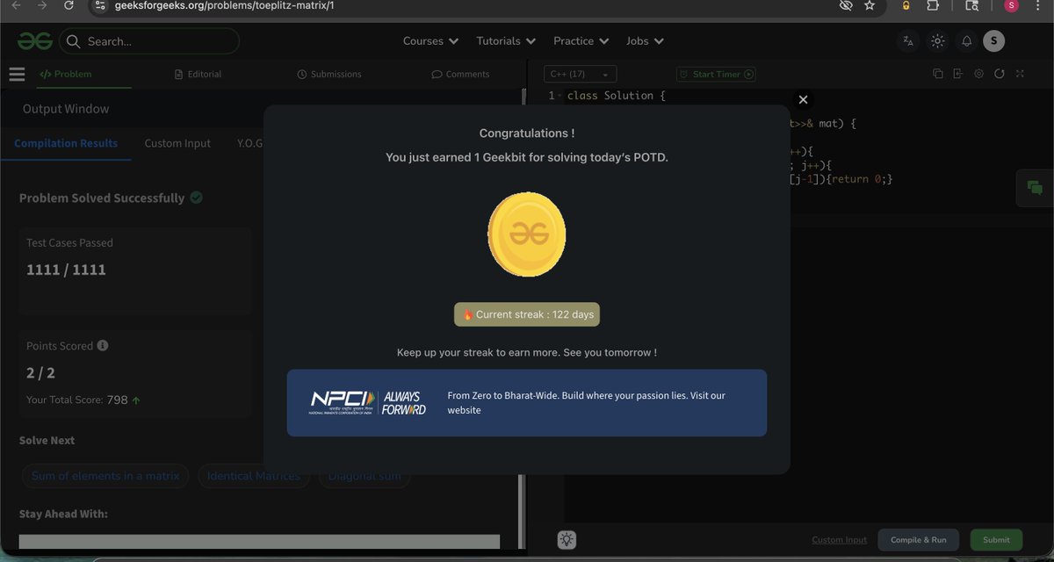Click the Total Score 798 value
Viewport: 1054px width, 562px height.
(x=117, y=400)
